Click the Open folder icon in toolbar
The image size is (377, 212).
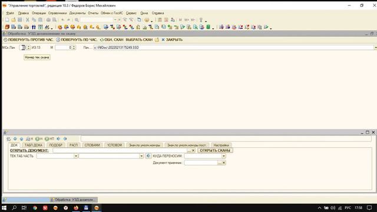click(14, 20)
